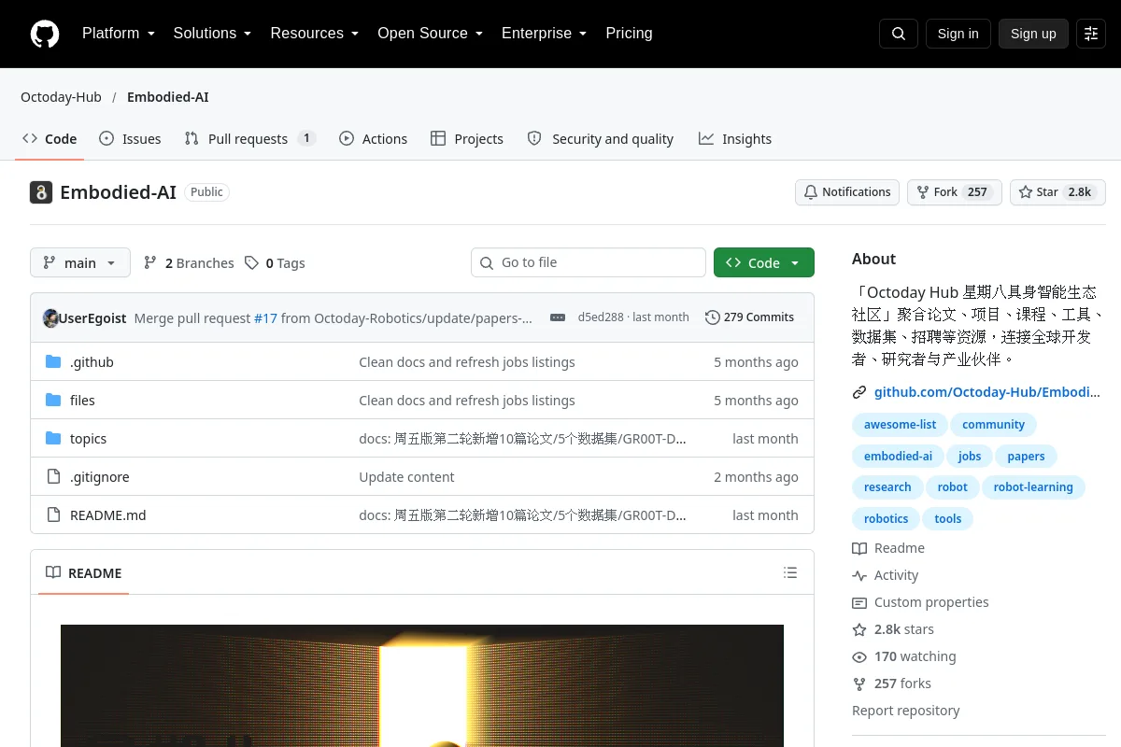Screen dimensions: 1121x747
Task: Select papers topic tag
Action: pos(1026,457)
